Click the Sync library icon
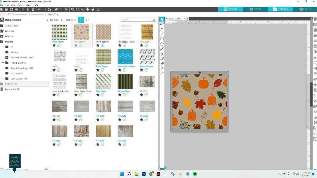Viewport: 317px width, 178px height. [x=50, y=9]
